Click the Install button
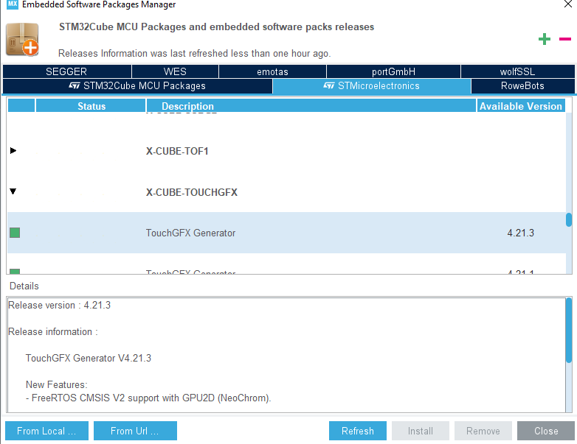 tap(421, 431)
